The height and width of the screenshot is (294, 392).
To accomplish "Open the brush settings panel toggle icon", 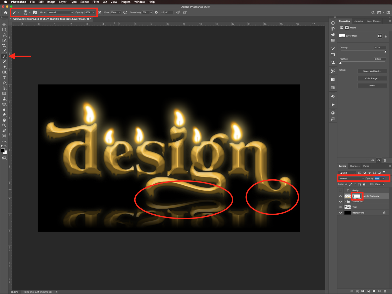I will 35,12.
